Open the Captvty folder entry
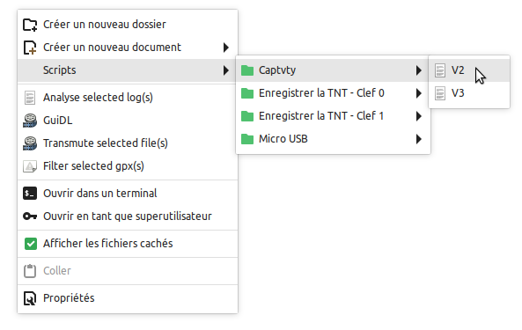The image size is (522, 330). (333, 70)
